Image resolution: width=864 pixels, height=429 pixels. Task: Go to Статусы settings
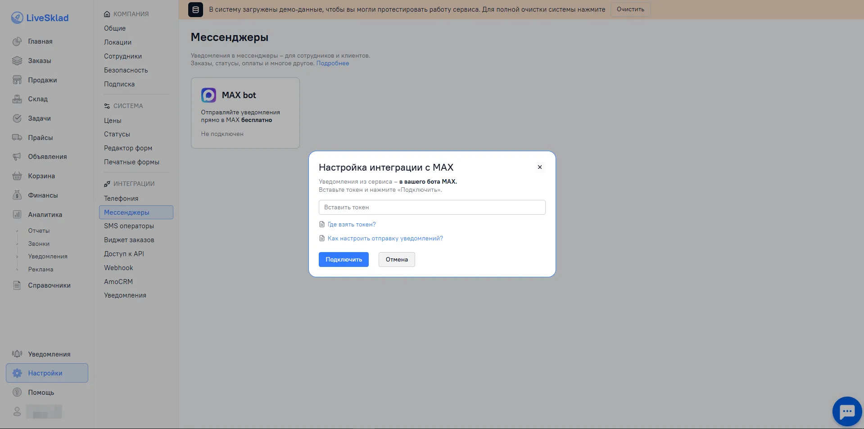(x=117, y=134)
